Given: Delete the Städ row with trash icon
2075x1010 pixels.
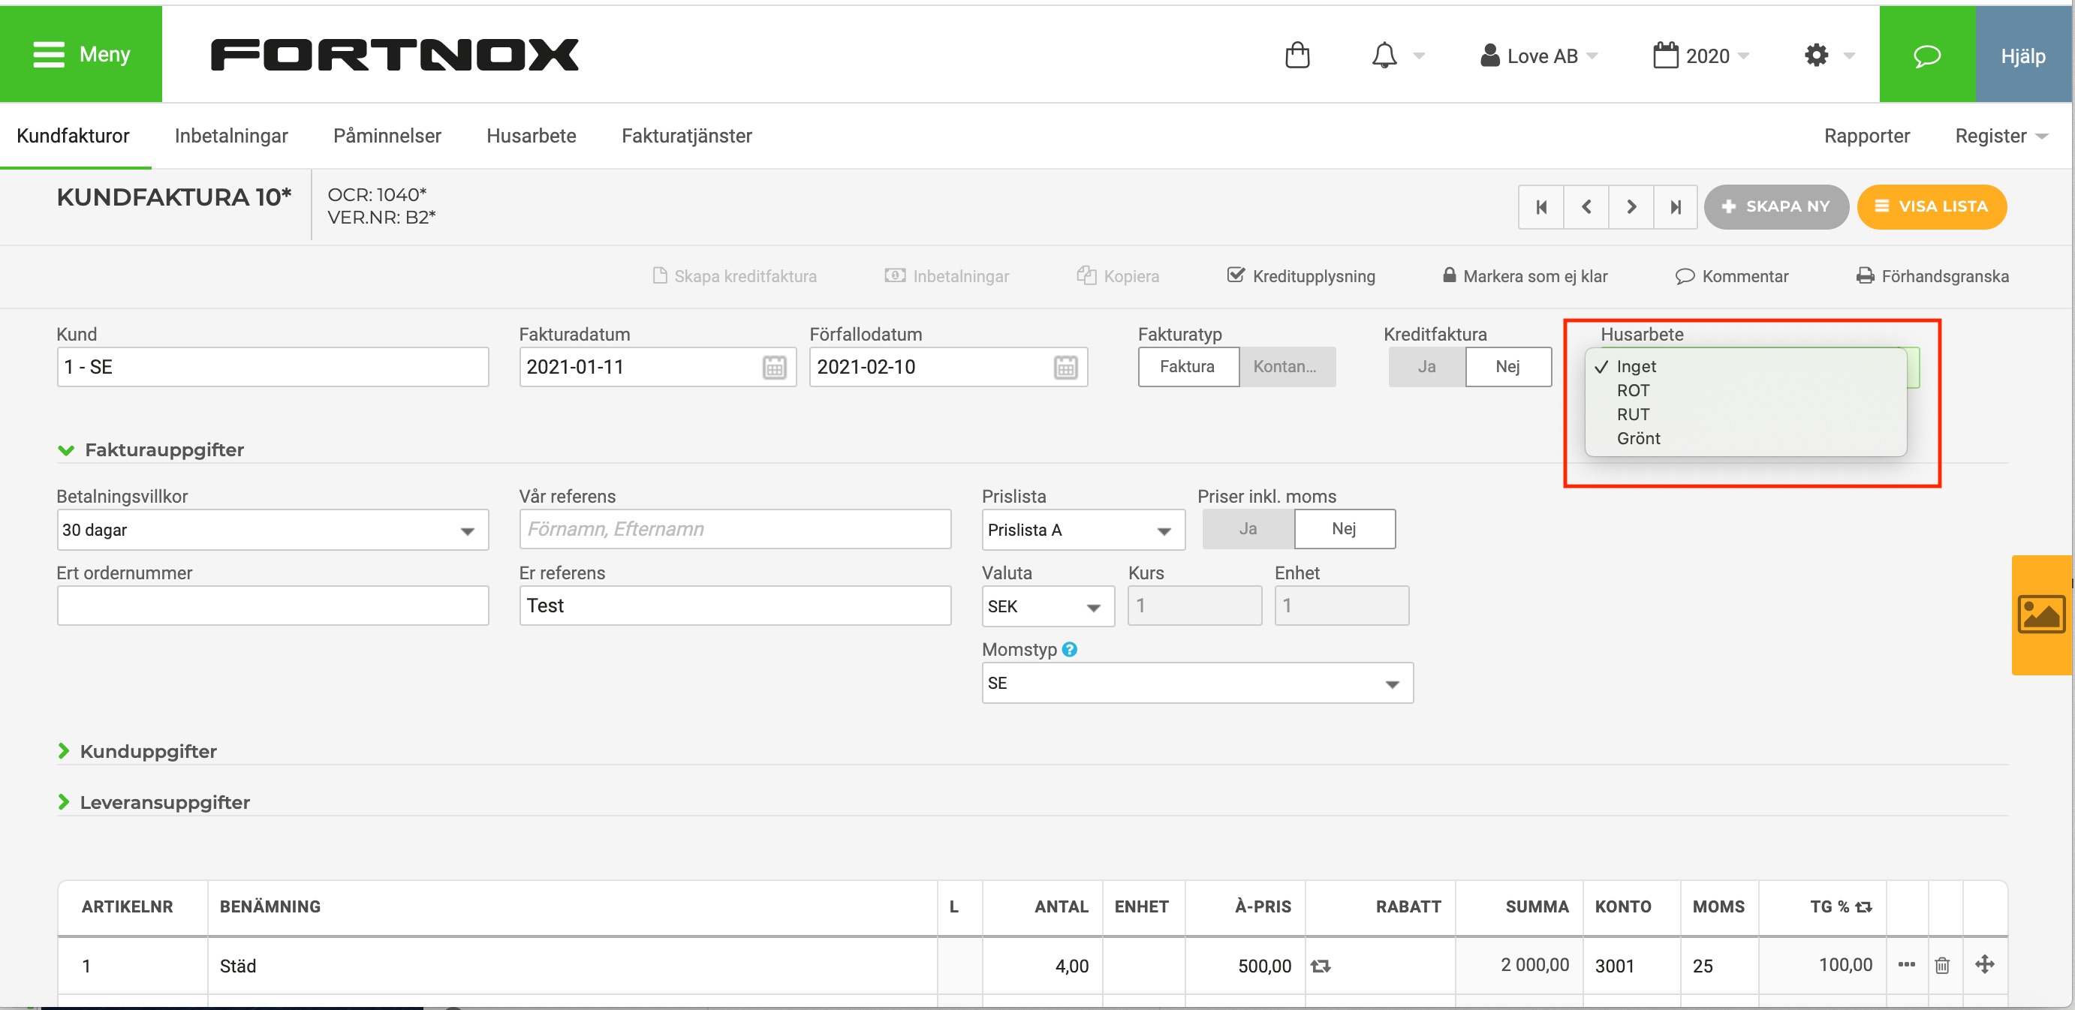Looking at the screenshot, I should 1942,965.
